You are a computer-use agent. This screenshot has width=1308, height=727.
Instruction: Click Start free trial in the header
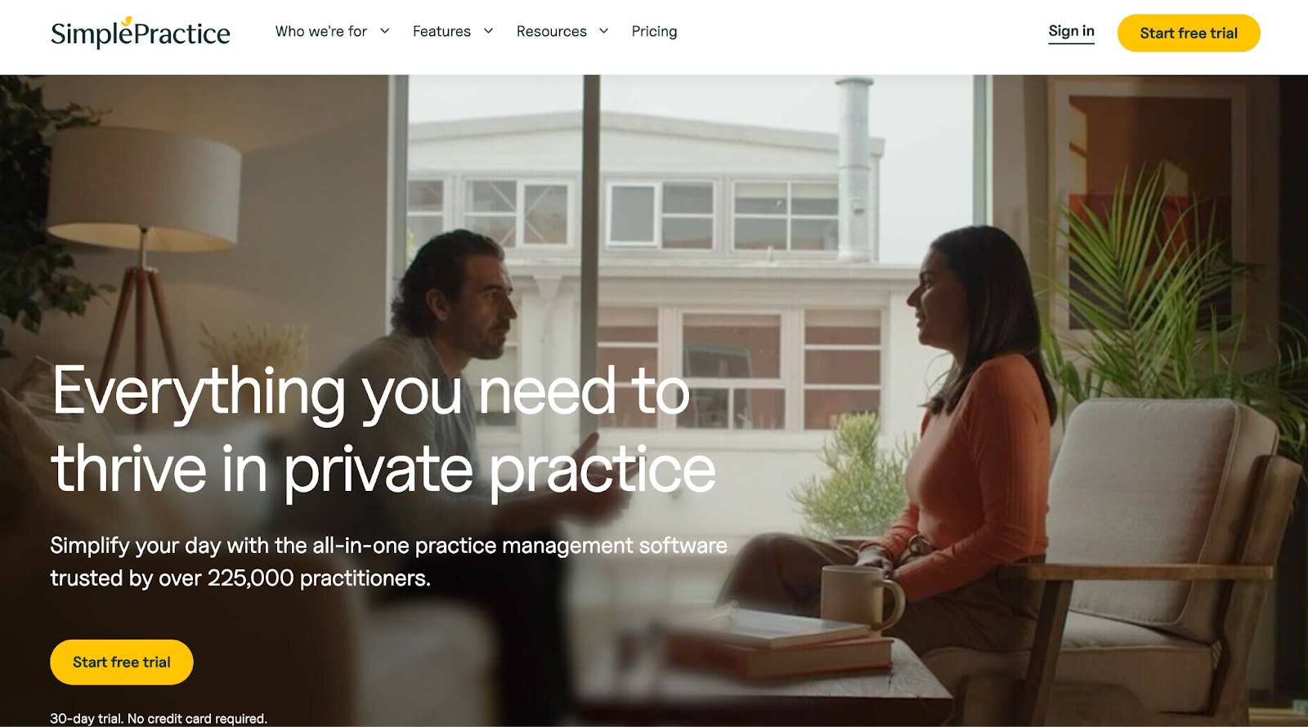(1189, 33)
